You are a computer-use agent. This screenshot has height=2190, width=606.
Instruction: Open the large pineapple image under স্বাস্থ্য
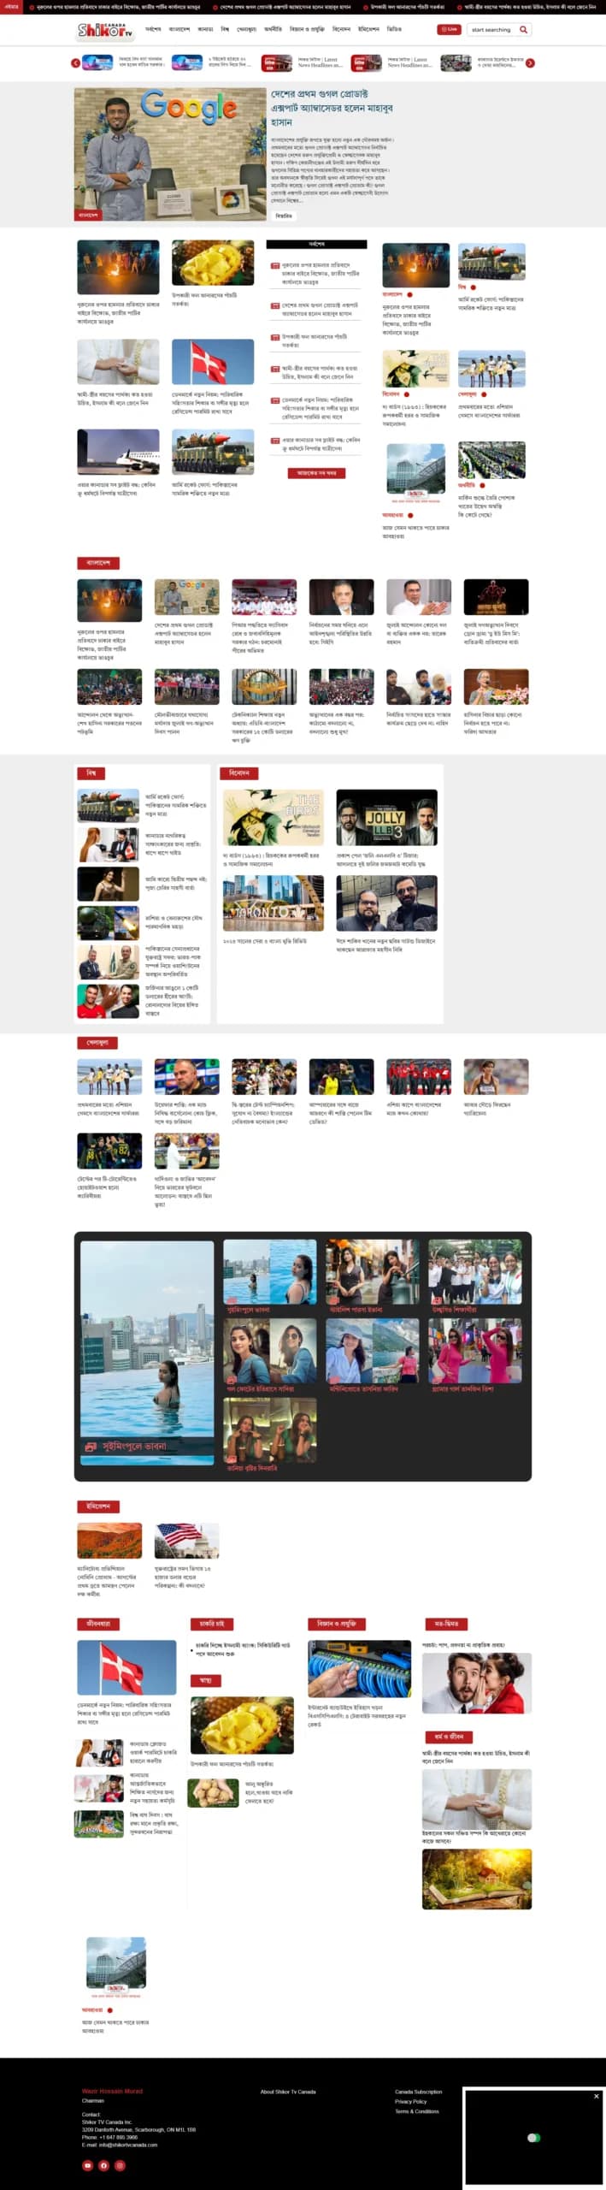point(242,1725)
